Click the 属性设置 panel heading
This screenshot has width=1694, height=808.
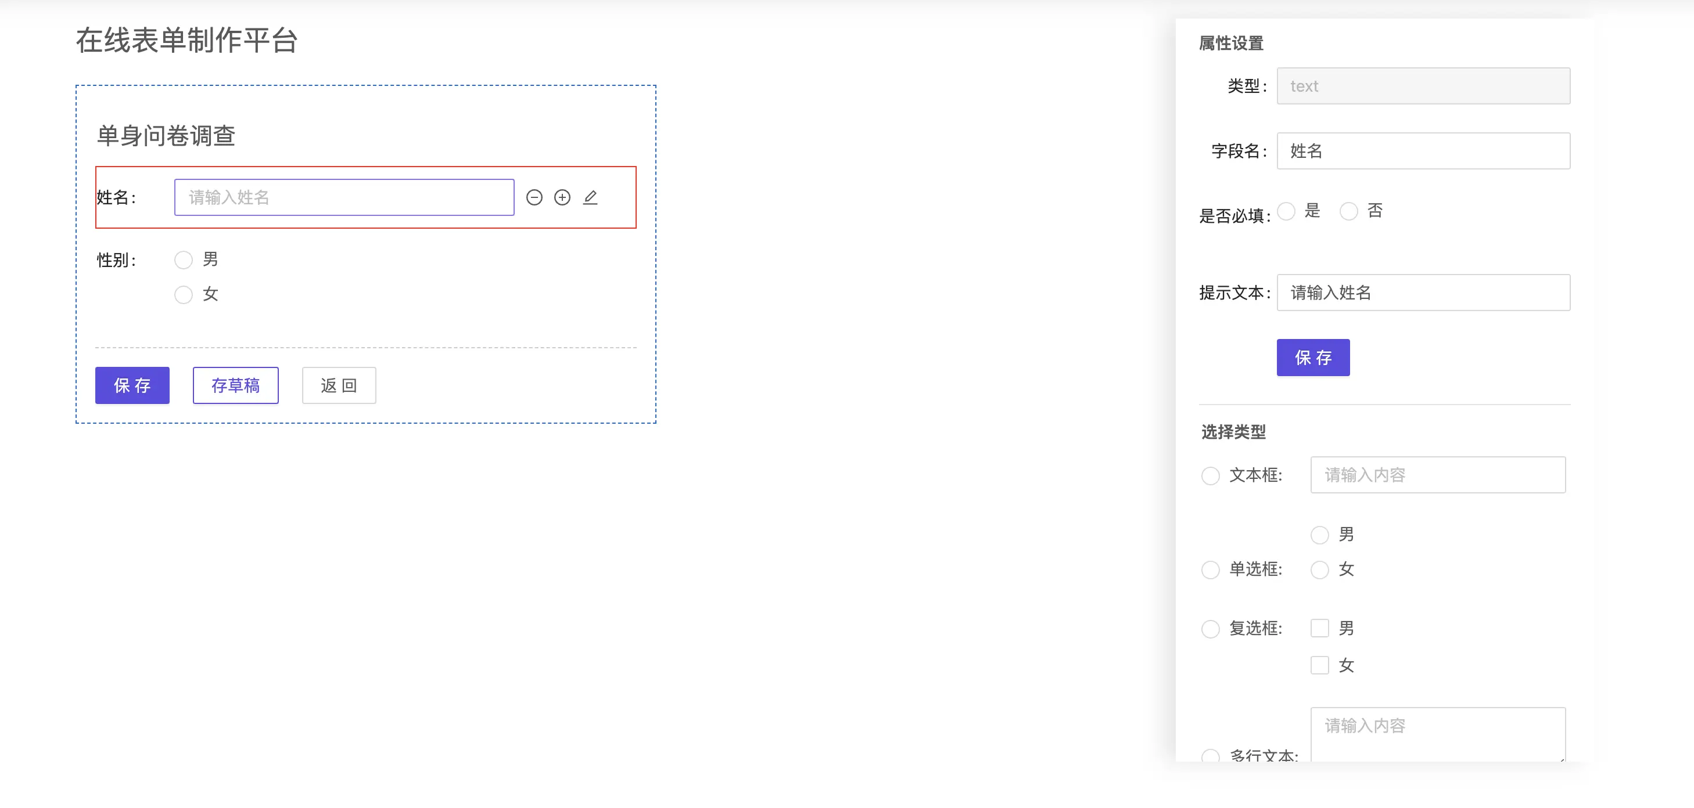pos(1231,44)
